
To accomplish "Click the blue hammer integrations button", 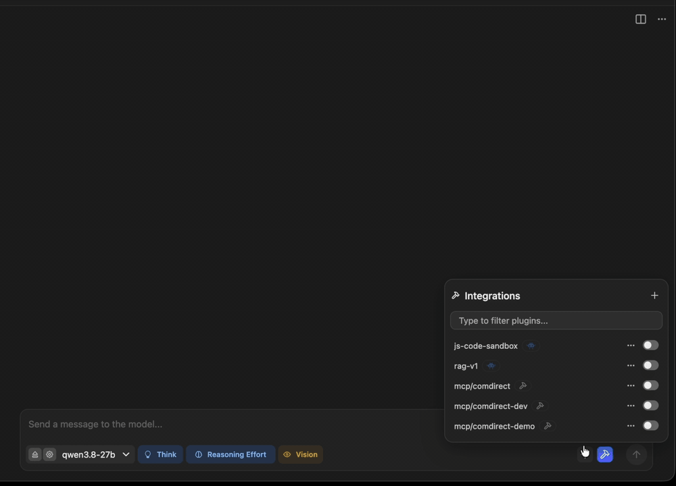I will (x=605, y=454).
